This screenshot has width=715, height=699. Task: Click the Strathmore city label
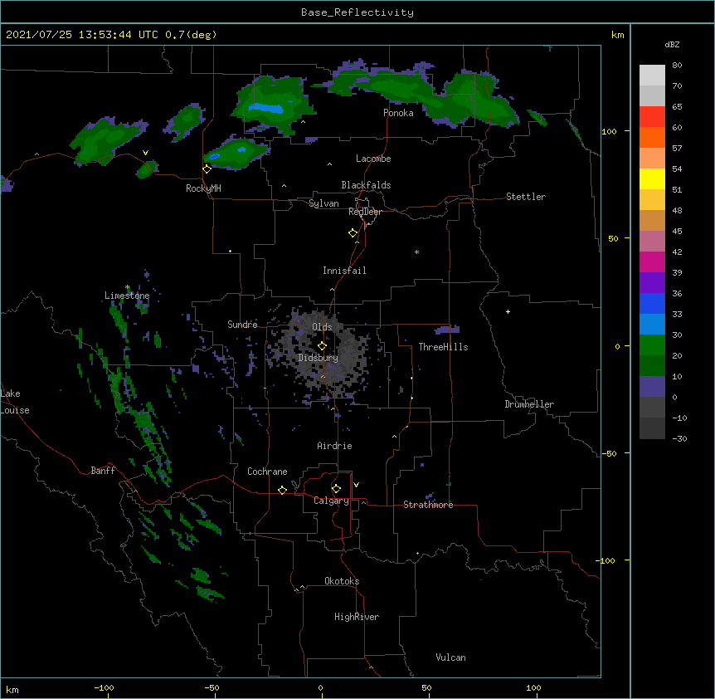(x=428, y=505)
